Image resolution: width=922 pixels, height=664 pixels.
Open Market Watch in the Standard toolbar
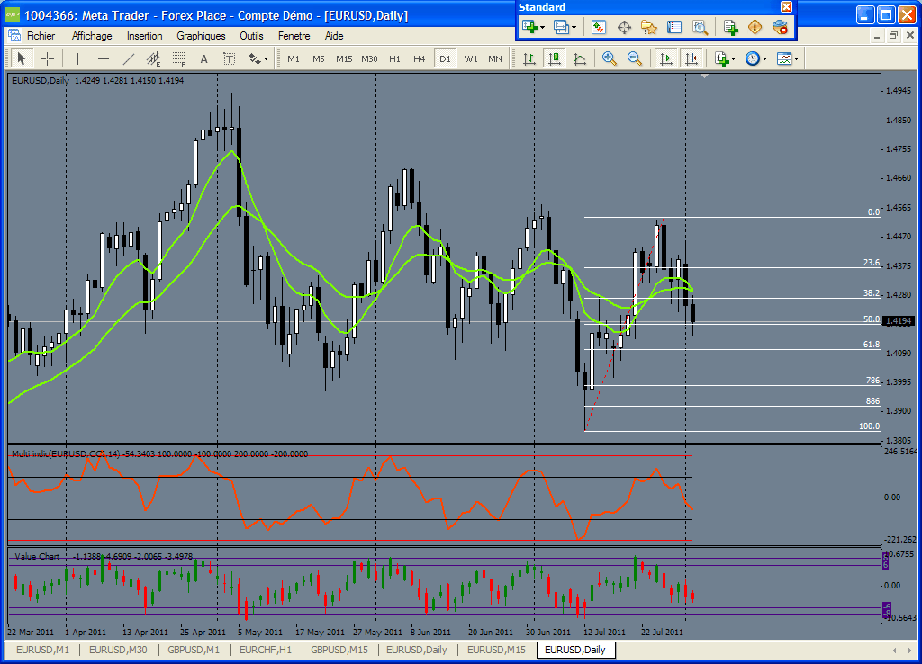[x=599, y=27]
